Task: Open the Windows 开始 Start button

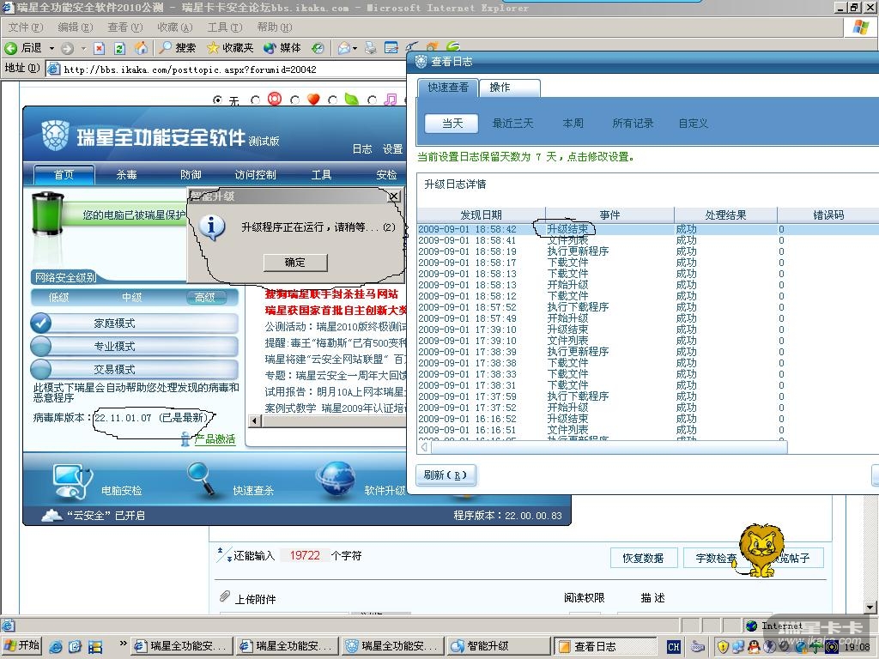Action: pos(23,645)
